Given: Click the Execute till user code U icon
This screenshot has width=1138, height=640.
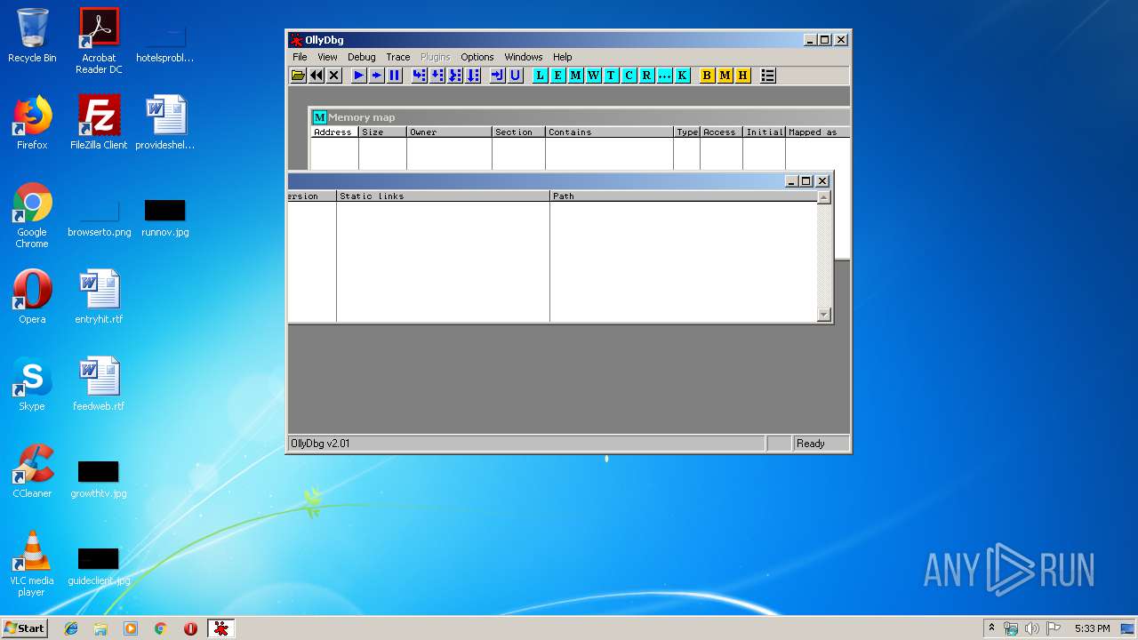Looking at the screenshot, I should click(x=515, y=76).
